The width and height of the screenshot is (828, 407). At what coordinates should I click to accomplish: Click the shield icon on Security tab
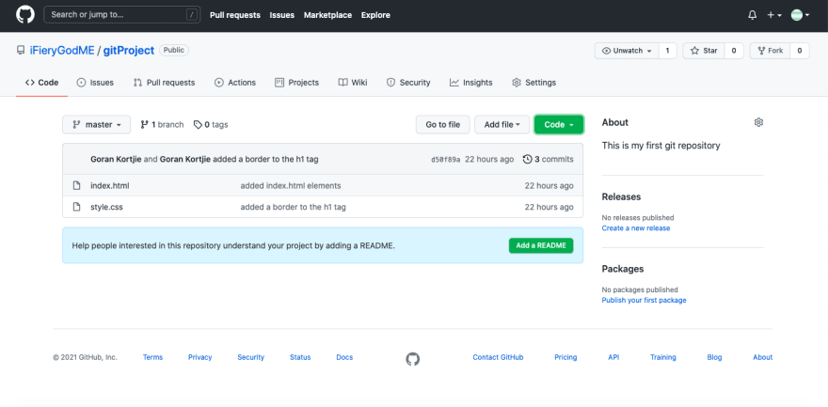click(x=390, y=83)
